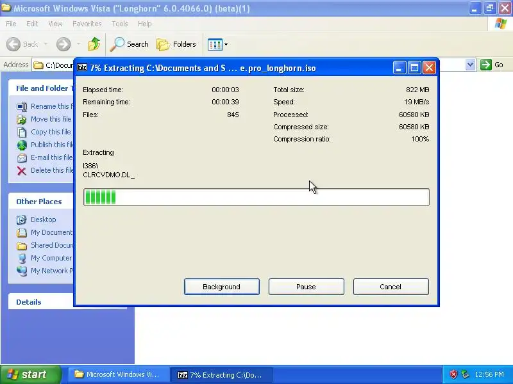Click the My Documents folder icon
The image size is (513, 384).
click(22, 232)
